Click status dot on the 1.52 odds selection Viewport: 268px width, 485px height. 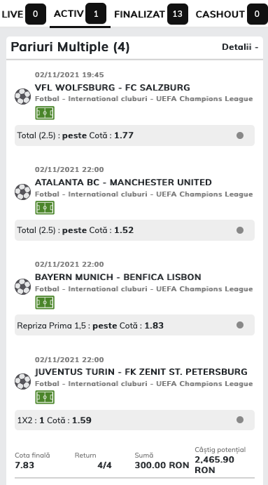240,230
